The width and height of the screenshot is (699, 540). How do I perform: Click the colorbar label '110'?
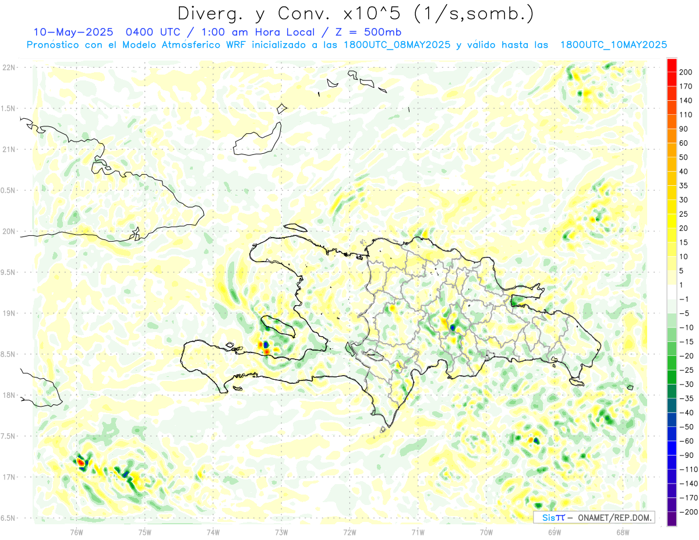pos(686,115)
